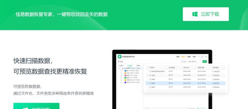This screenshot has height=109, width=248.
Task: Switch to the 文件路径 tab
Action: coord(121,65)
